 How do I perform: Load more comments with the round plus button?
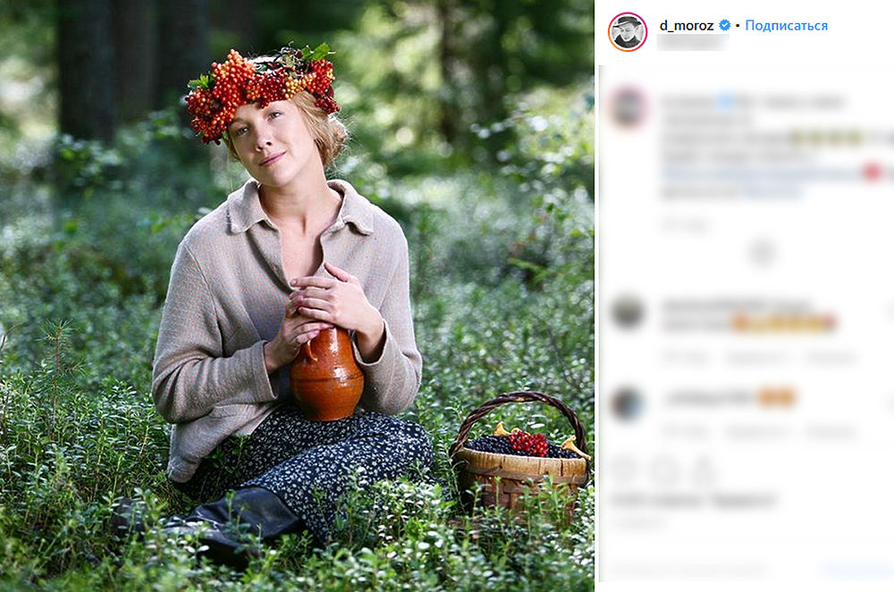pos(762,253)
